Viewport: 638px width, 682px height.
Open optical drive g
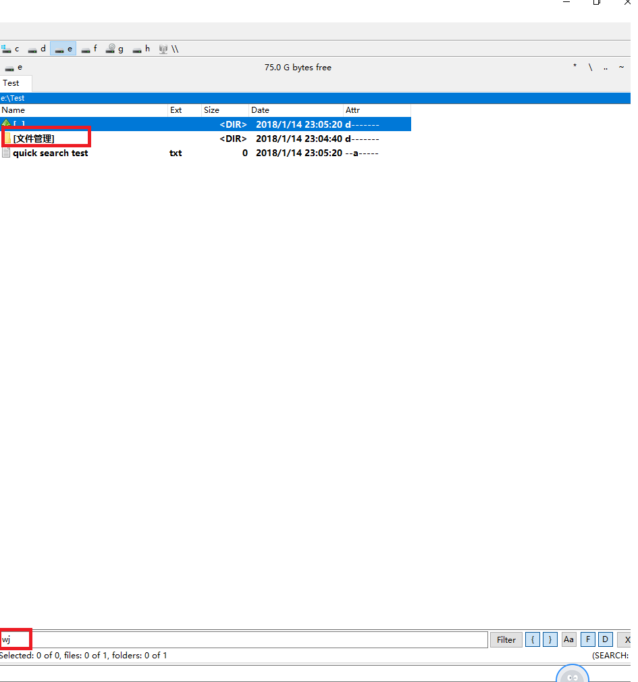point(115,49)
